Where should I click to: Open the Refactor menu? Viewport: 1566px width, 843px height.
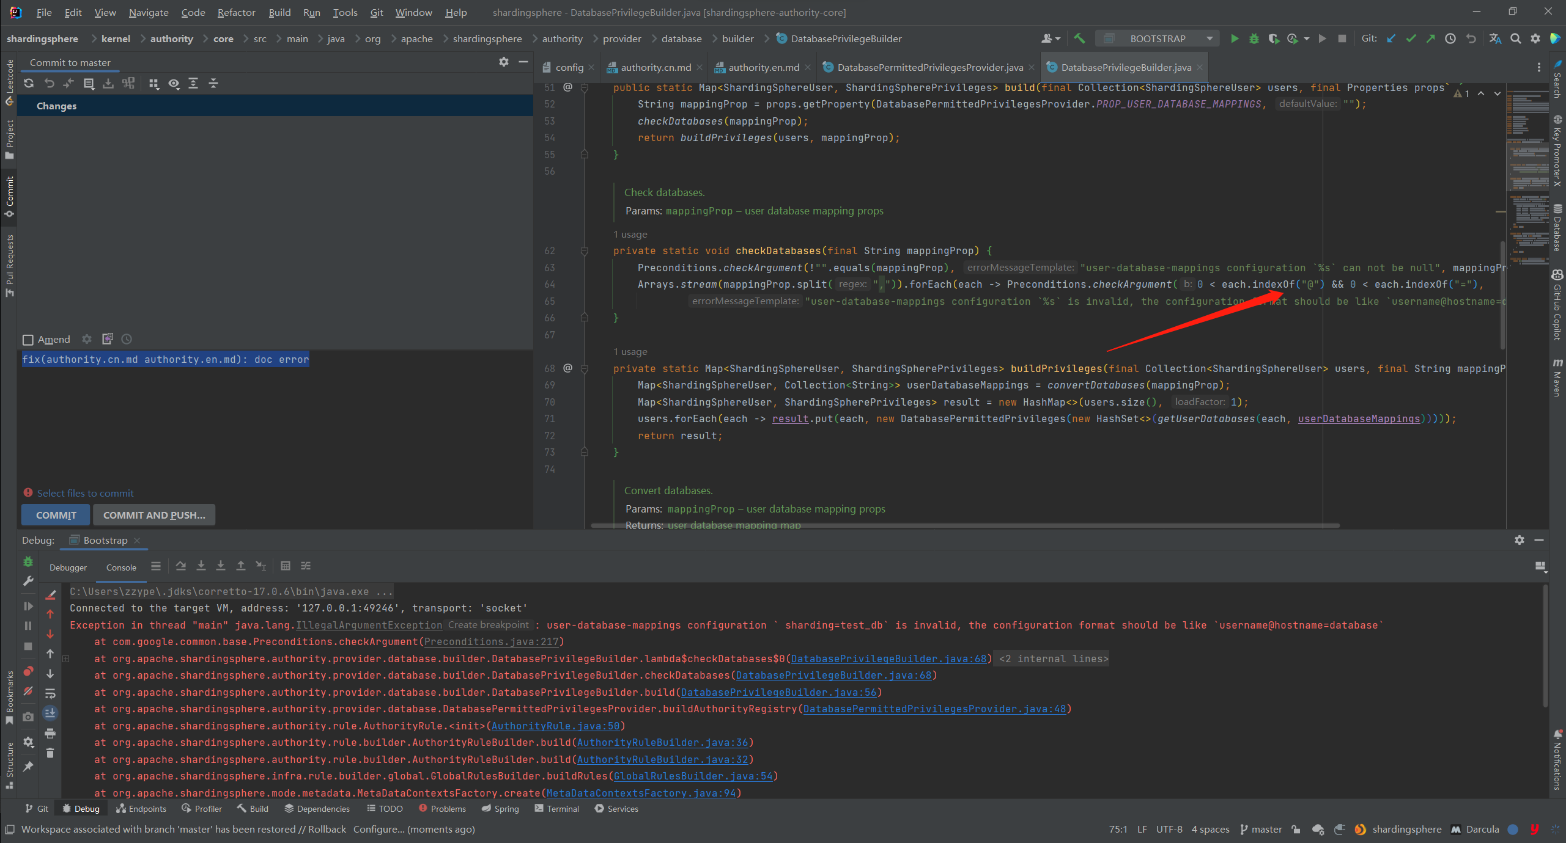click(x=236, y=12)
